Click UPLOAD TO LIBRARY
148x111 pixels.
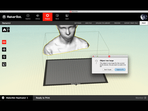pos(103,23)
